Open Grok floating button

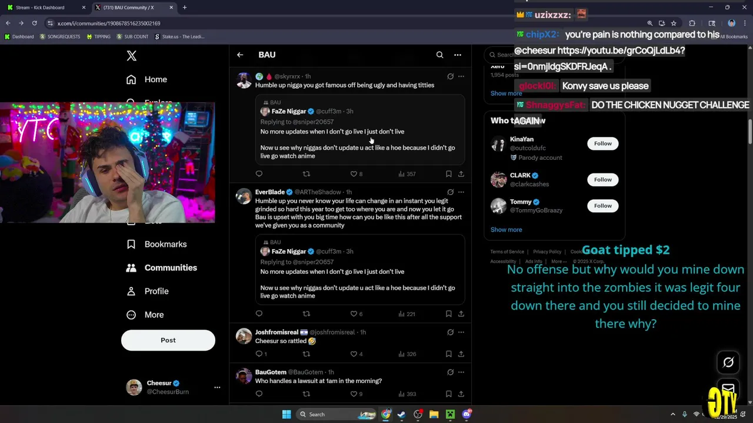click(728, 362)
